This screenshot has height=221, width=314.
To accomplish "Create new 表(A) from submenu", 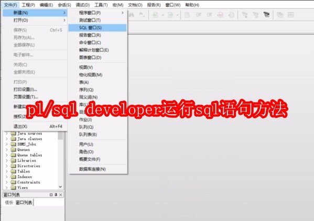I will coord(98,82).
